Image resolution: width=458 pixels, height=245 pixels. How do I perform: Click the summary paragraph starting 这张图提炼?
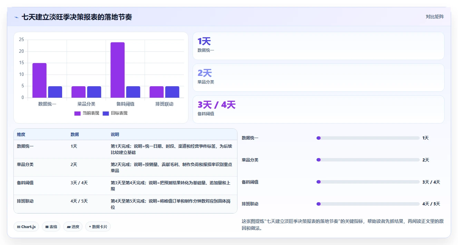(x=342, y=225)
